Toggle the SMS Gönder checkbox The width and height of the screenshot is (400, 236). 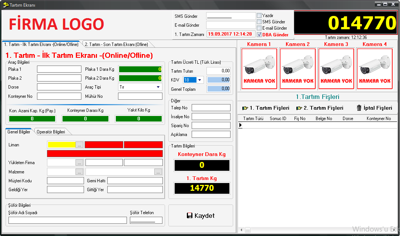[259, 22]
